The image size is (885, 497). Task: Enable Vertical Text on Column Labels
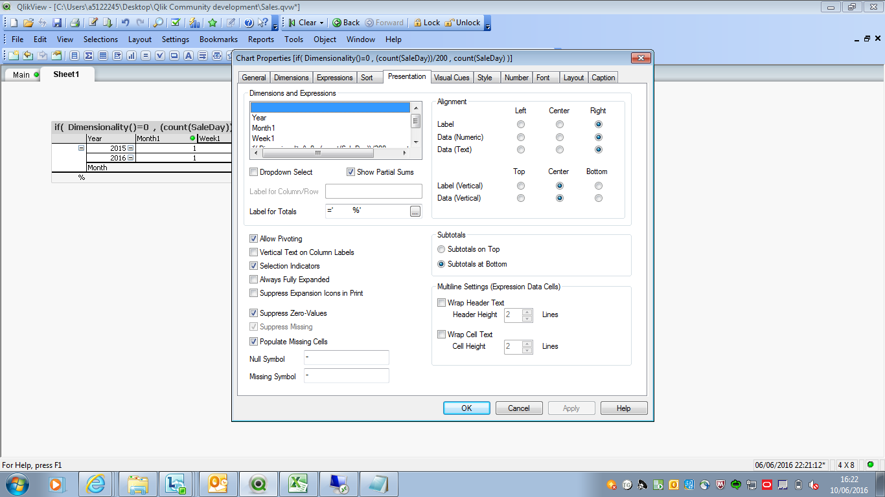[x=254, y=252]
